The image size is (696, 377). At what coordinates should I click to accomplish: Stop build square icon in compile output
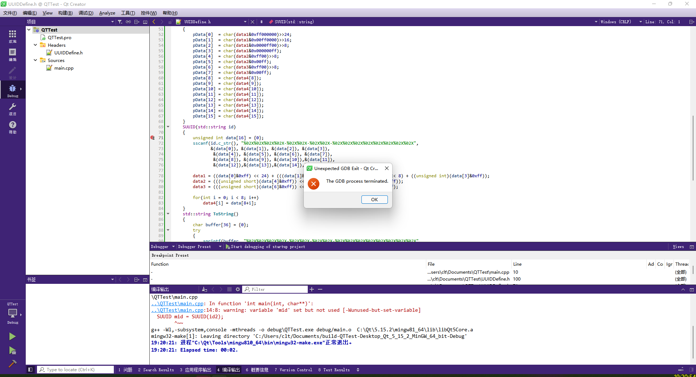229,289
